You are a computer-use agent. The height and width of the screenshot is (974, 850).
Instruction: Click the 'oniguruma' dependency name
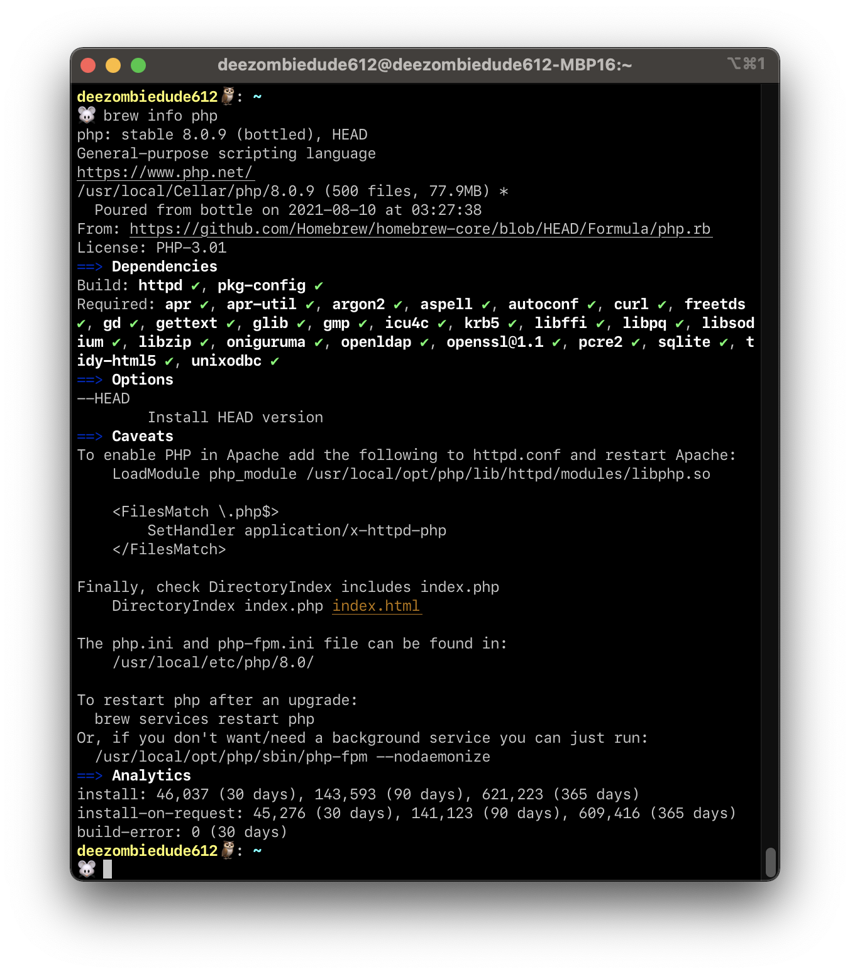pos(266,342)
